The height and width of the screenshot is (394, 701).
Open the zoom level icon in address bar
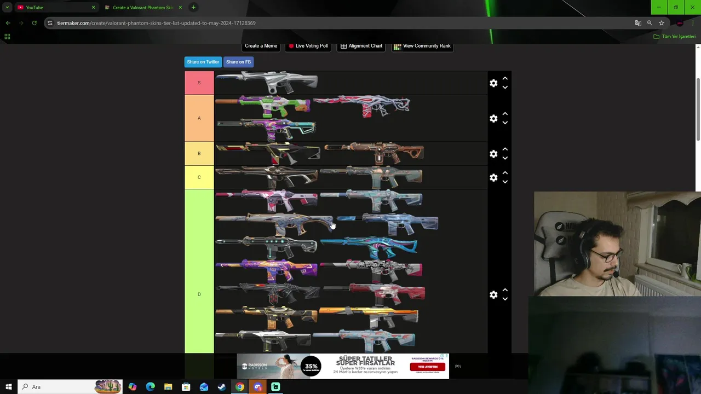pyautogui.click(x=650, y=23)
